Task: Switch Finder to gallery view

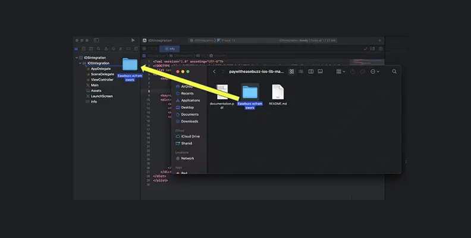Action: point(320,71)
